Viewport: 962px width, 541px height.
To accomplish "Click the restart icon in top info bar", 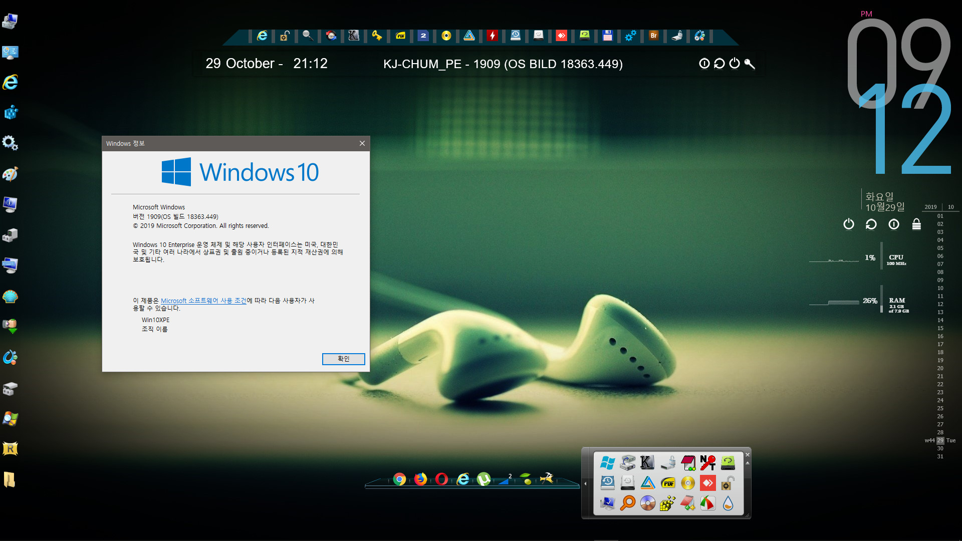I will pyautogui.click(x=719, y=63).
